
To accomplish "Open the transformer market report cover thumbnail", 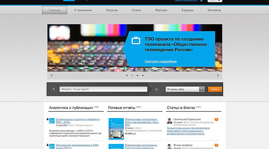I will coord(115,129).
